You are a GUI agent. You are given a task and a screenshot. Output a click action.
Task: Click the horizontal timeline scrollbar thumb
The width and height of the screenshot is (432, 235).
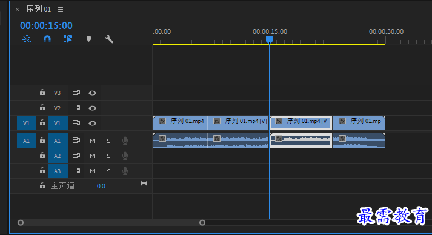111,223
